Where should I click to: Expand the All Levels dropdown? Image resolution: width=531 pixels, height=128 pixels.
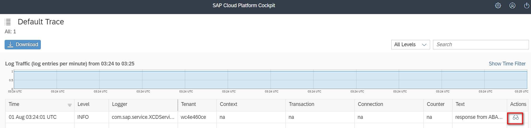click(x=410, y=44)
